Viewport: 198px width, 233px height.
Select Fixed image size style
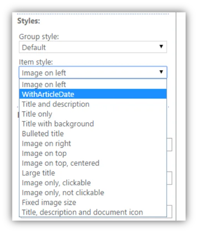(x=93, y=202)
